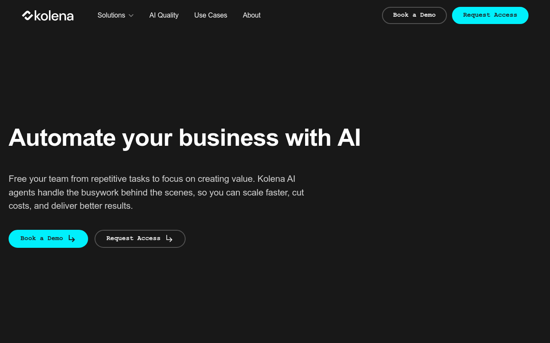The image size is (550, 343).
Task: Click the 'agents handle the busywork' text line
Action: point(156,193)
